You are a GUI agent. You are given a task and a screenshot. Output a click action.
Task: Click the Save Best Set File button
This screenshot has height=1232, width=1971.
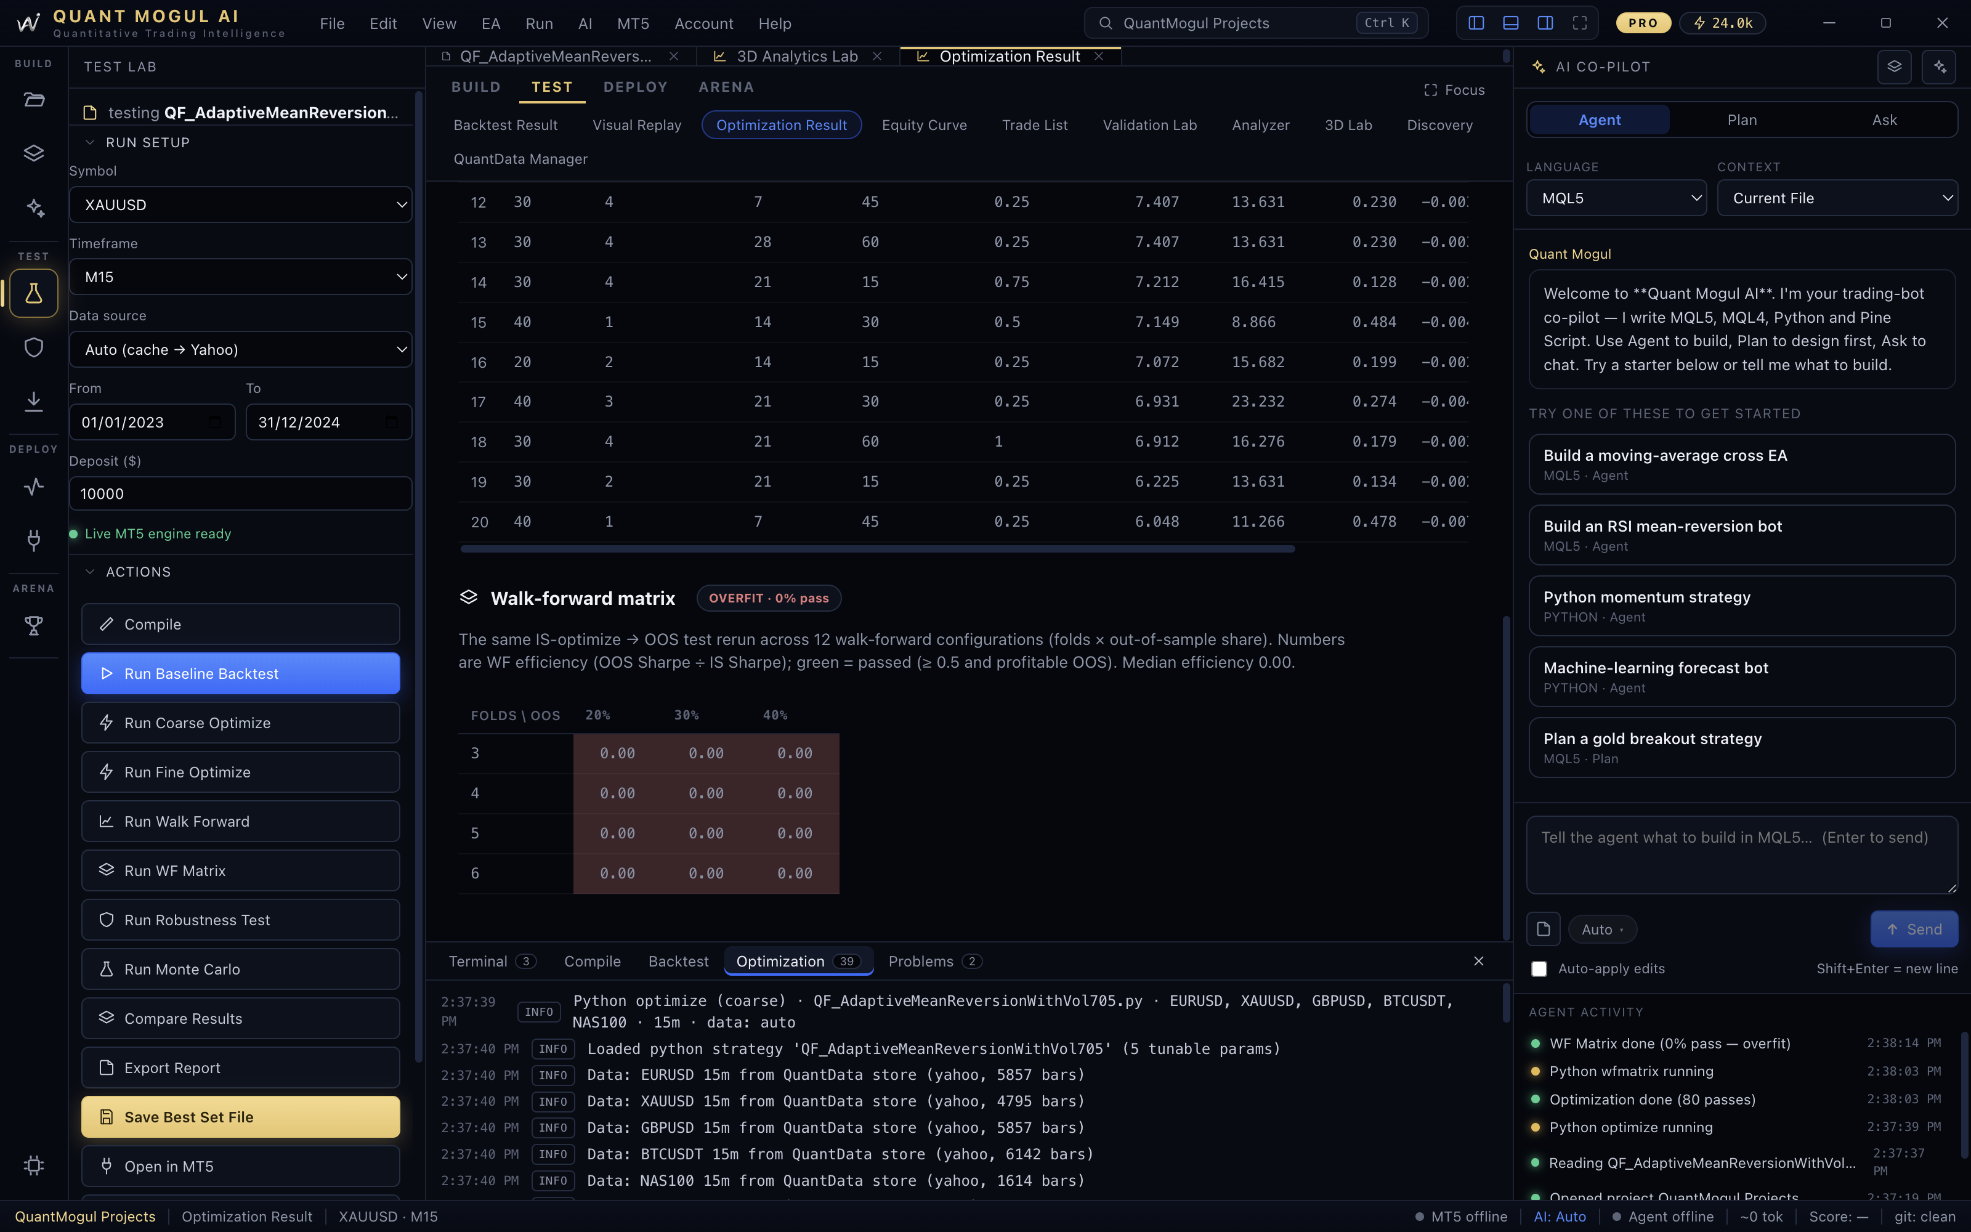[x=240, y=1117]
